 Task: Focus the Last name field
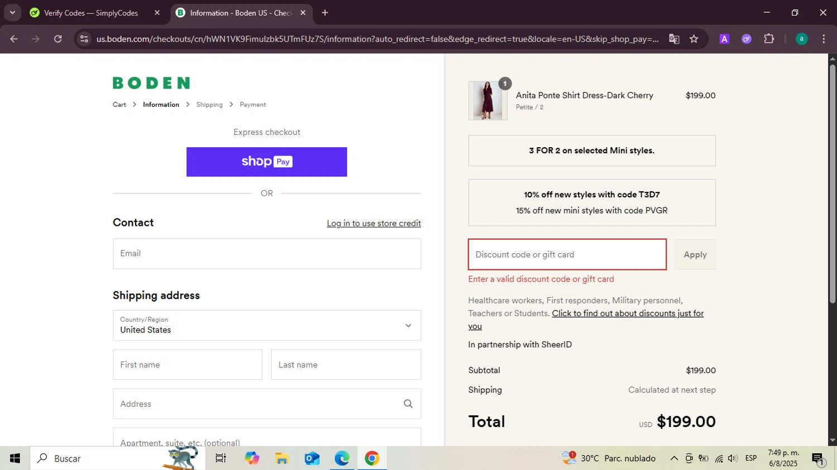[346, 365]
